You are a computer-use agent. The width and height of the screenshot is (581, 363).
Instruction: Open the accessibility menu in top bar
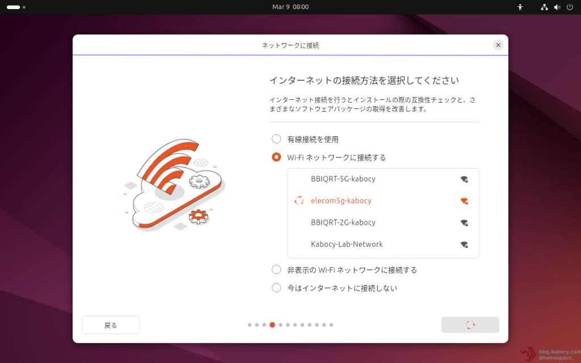[520, 7]
